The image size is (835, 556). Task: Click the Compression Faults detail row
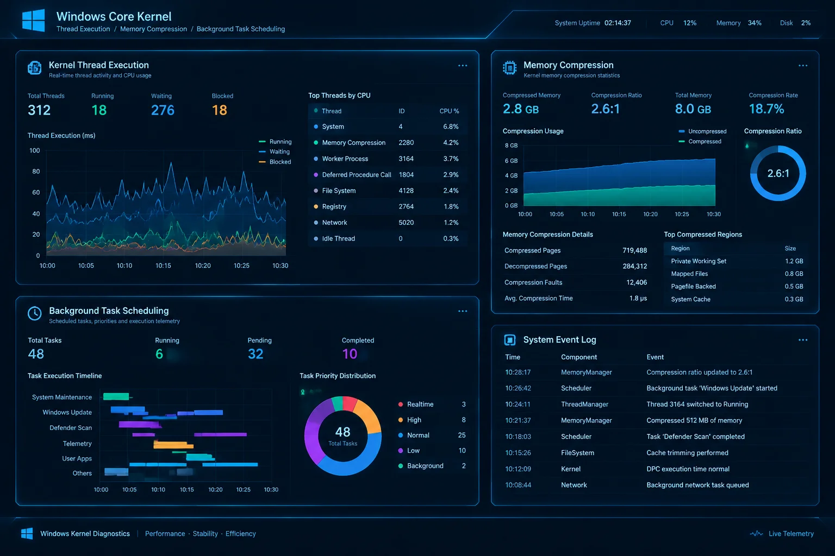click(x=576, y=282)
